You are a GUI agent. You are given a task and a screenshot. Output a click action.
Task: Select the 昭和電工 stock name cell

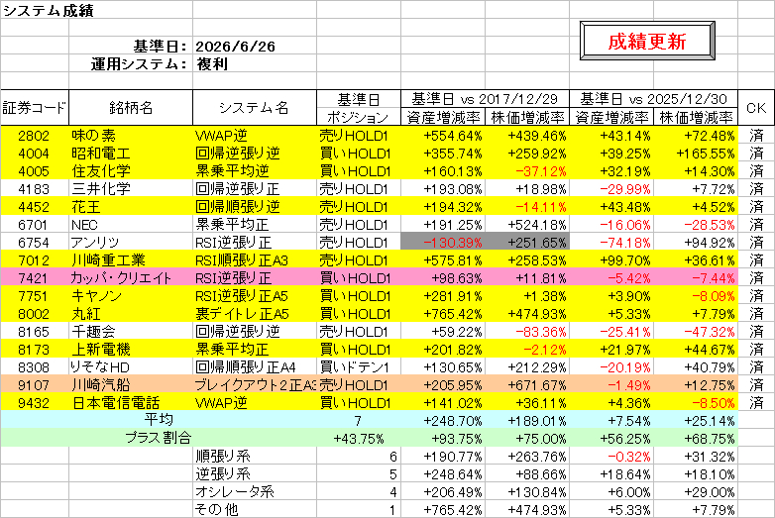click(x=131, y=154)
